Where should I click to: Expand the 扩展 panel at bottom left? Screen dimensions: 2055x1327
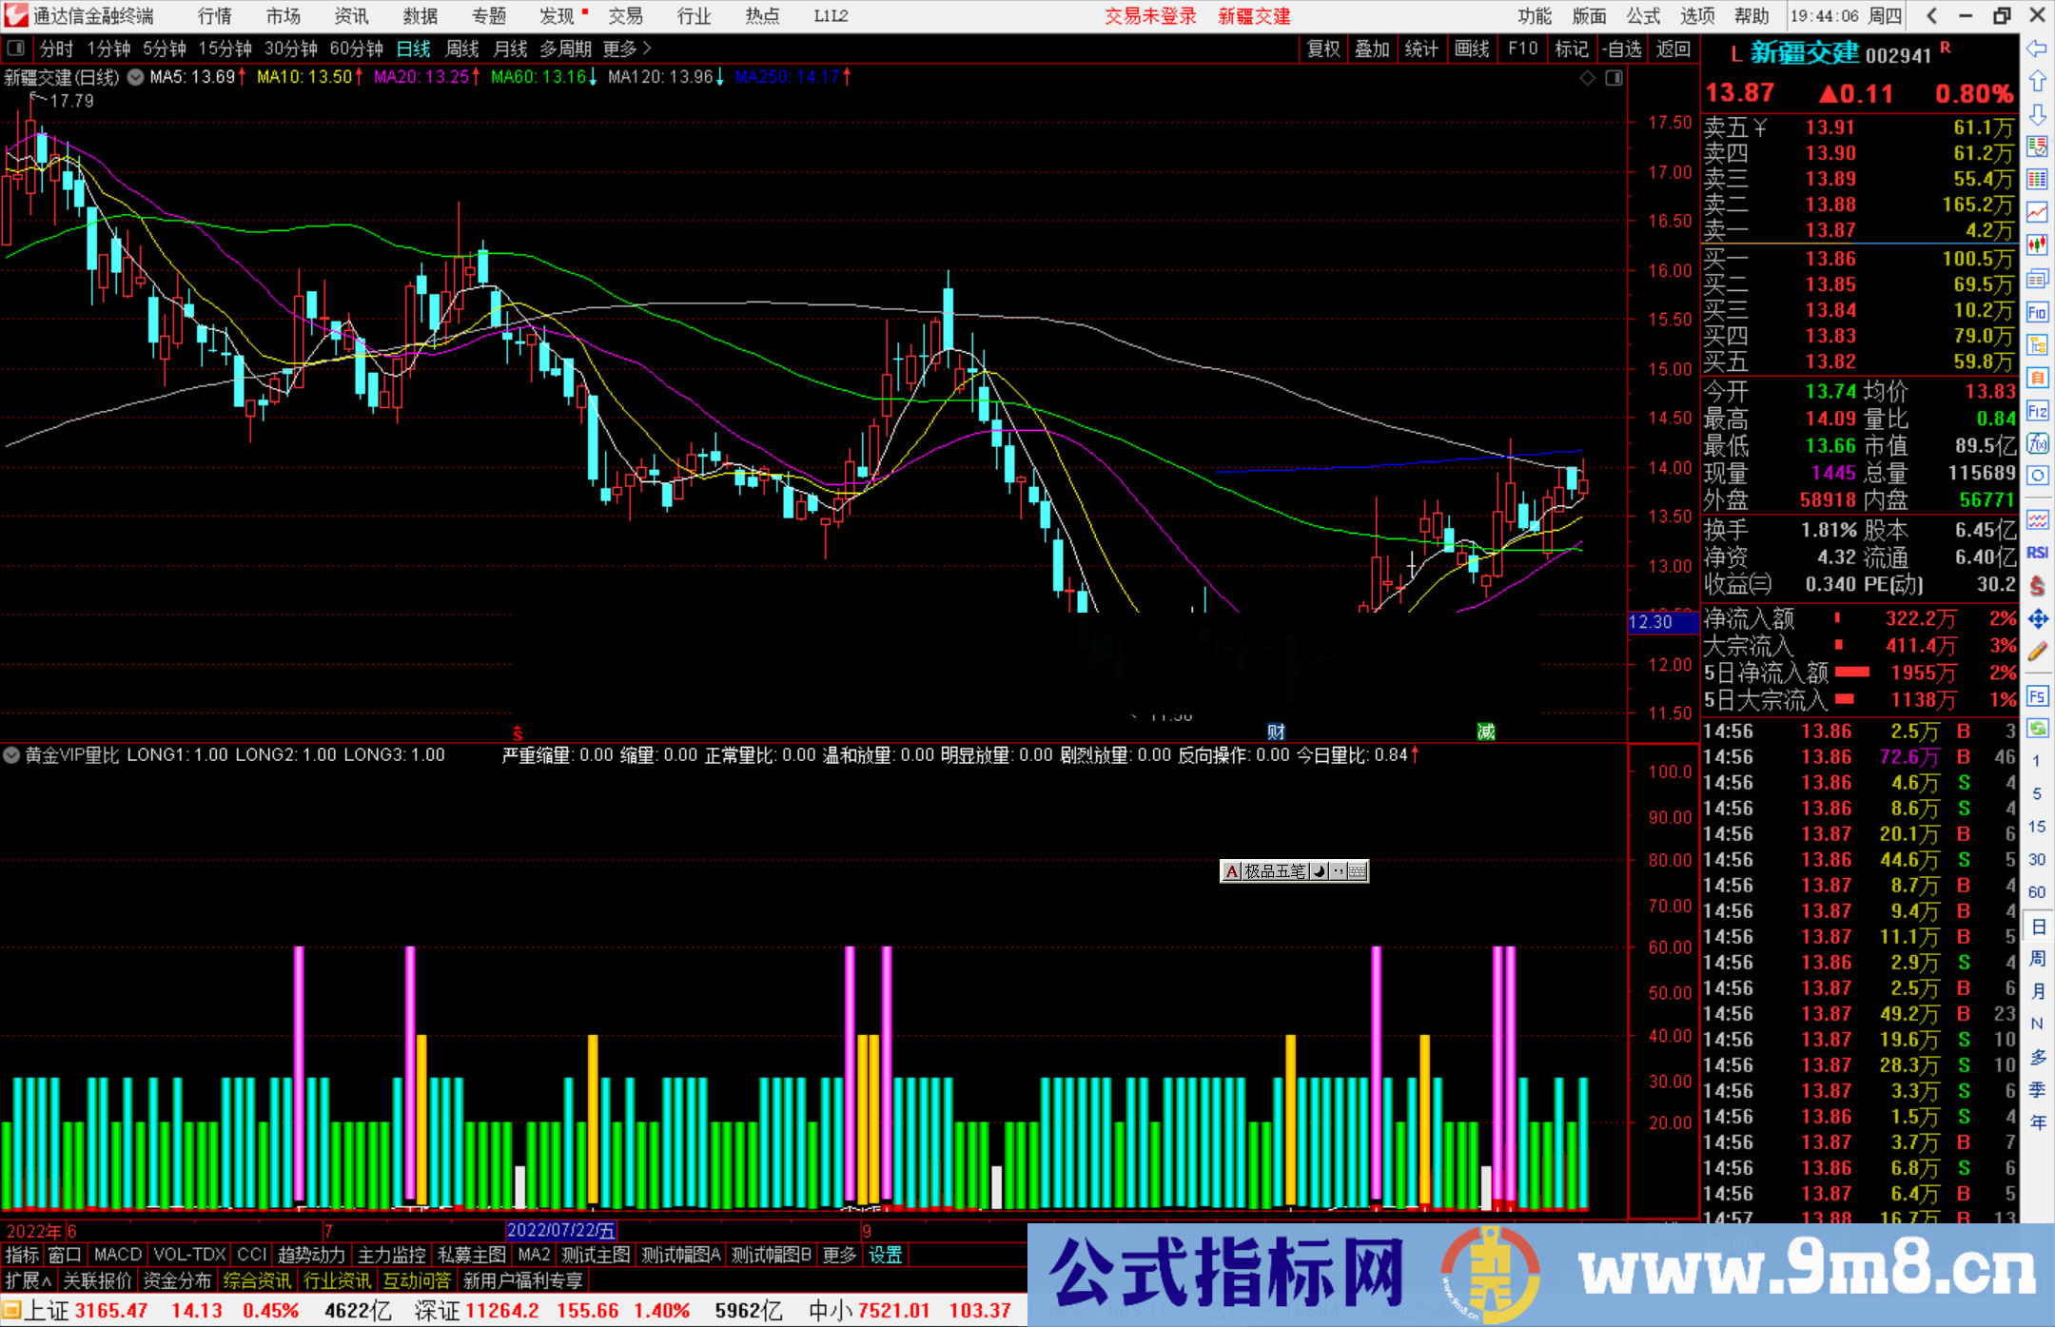(29, 1280)
